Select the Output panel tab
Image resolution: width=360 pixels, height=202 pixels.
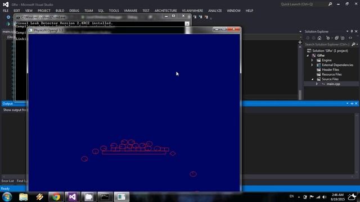coord(7,103)
